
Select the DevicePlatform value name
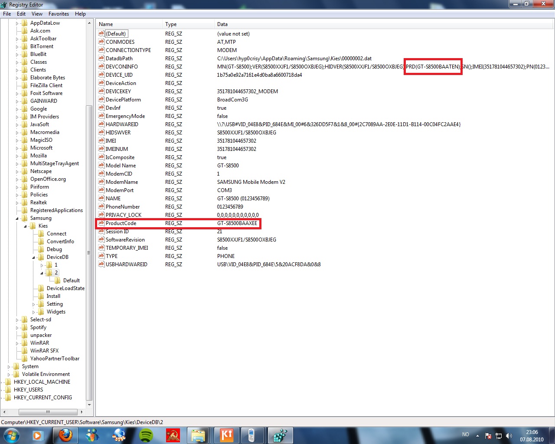click(x=123, y=100)
